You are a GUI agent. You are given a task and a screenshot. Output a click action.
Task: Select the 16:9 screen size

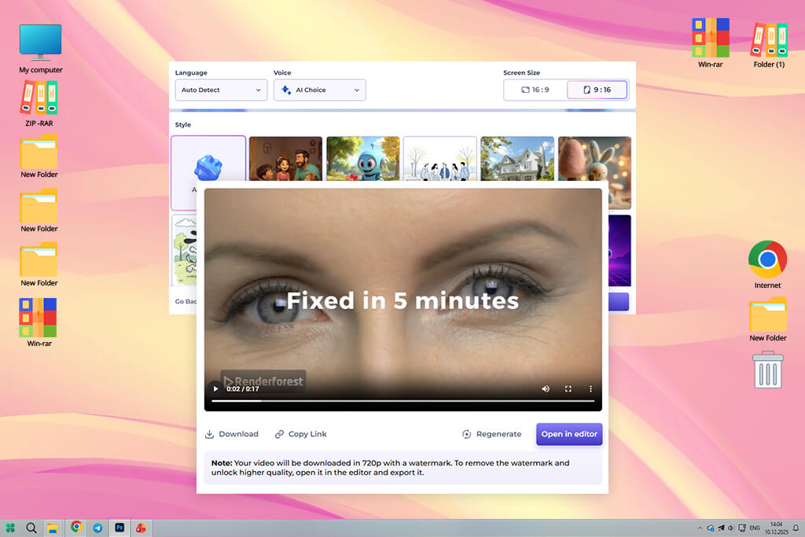535,90
